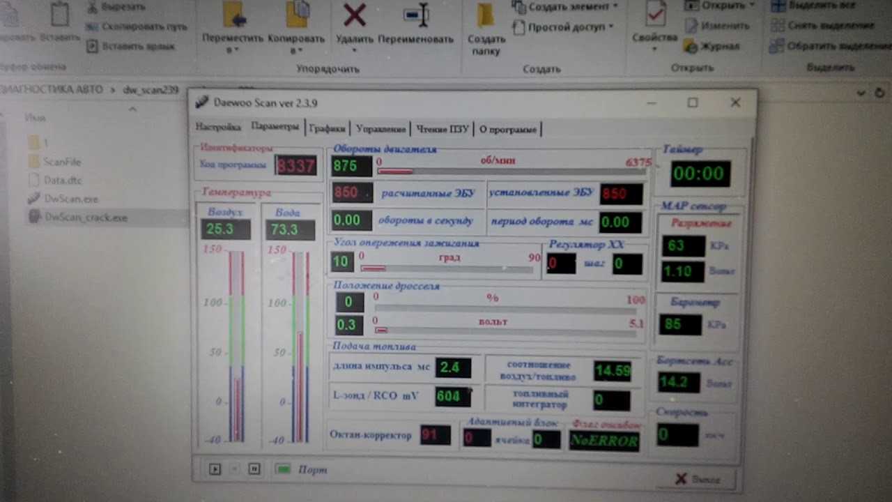Switch to the Графики tab
Viewport: 892px width, 502px height.
(x=327, y=128)
